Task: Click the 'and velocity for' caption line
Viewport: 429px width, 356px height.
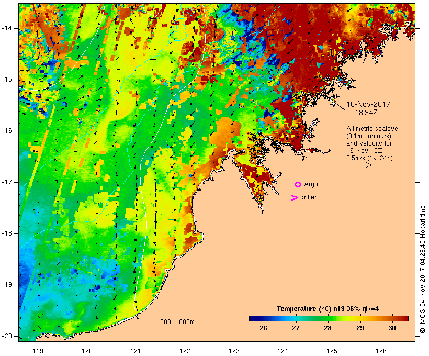Action: pos(369,143)
